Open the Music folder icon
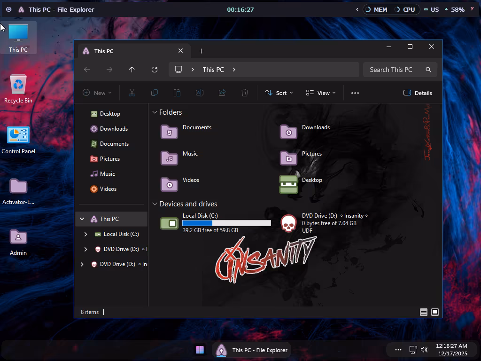The image size is (481, 361). point(170,158)
